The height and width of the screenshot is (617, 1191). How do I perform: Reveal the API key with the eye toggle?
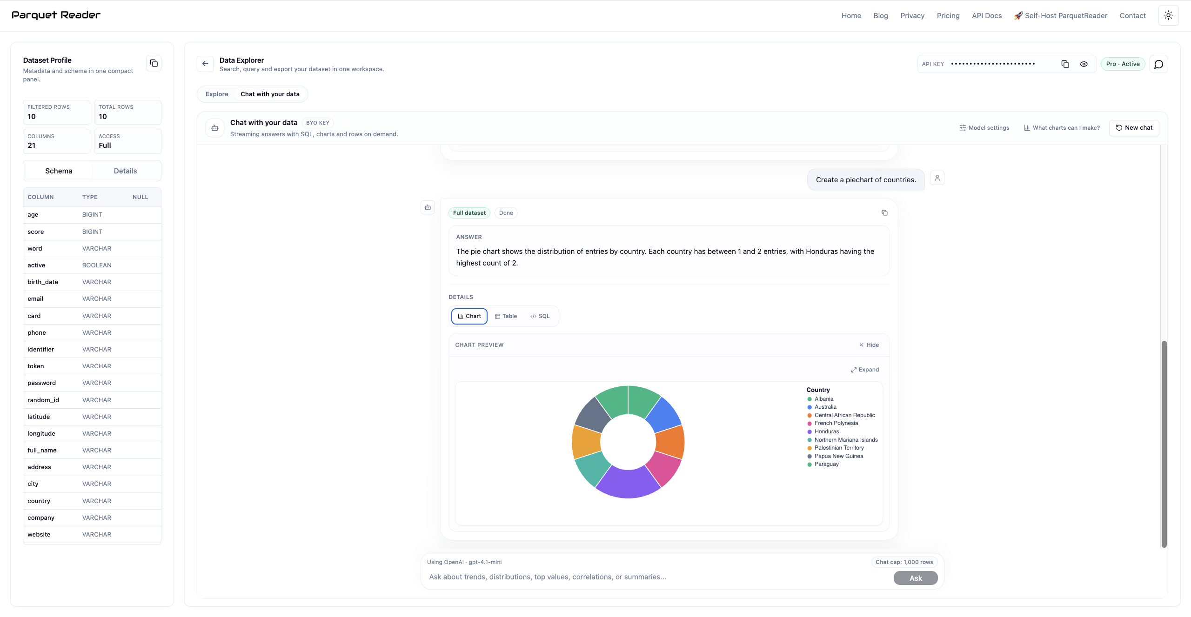pos(1084,64)
